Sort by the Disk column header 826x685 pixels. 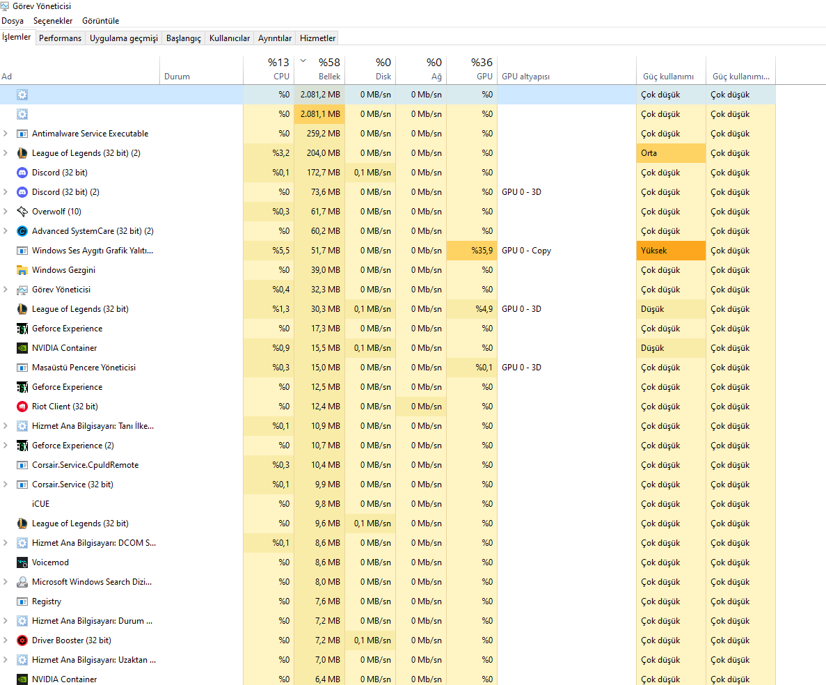coord(370,70)
